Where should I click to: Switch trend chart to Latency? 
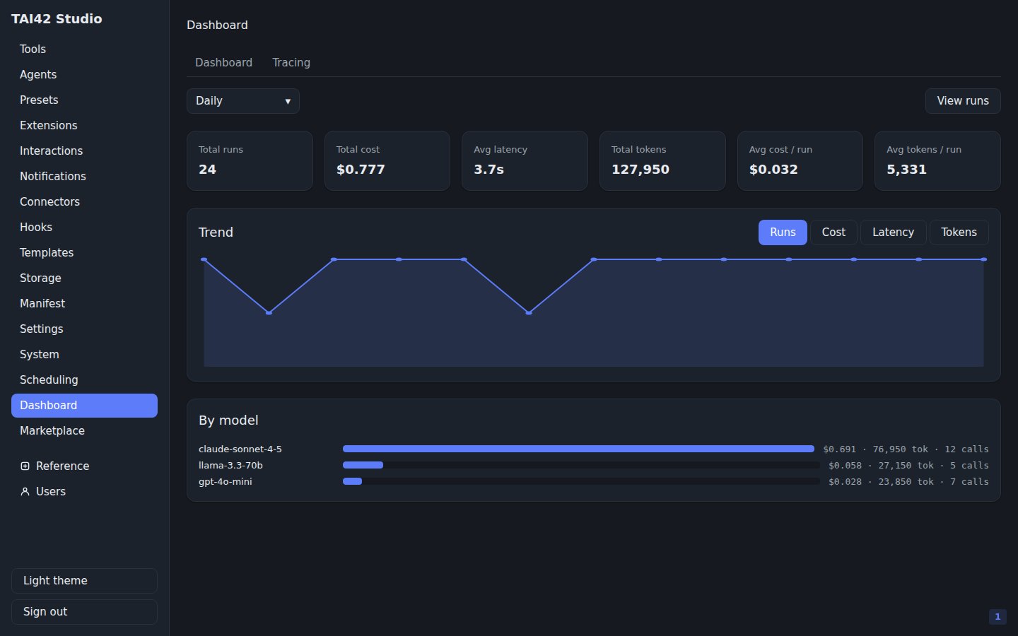point(893,232)
